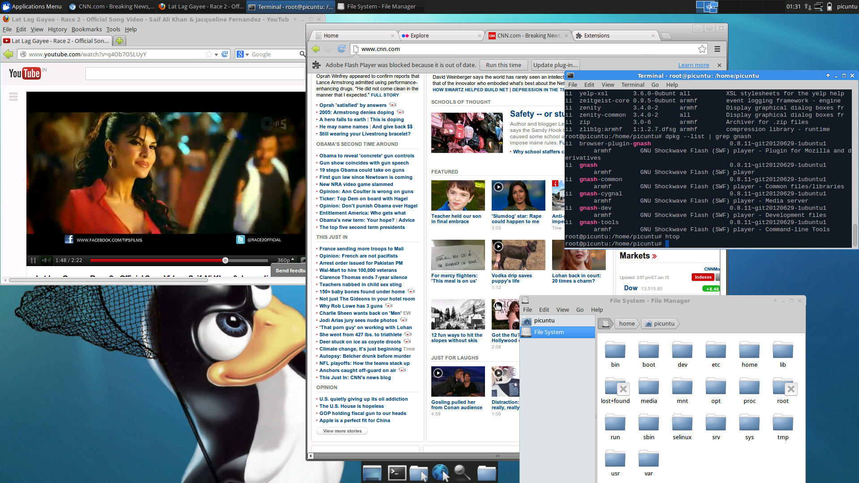Seek the YouTube video progress bar knob

click(x=225, y=260)
